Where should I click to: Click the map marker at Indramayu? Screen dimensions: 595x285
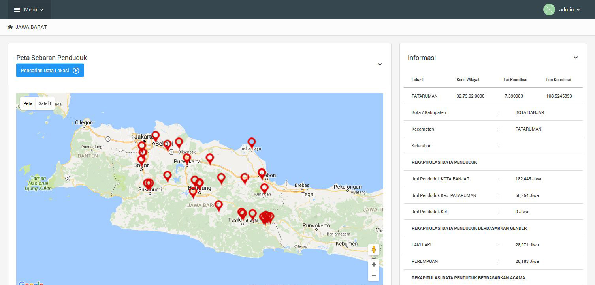252,142
